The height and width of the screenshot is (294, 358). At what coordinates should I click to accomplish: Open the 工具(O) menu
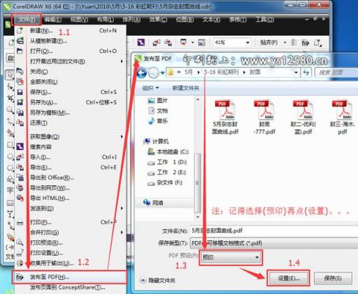[265, 20]
